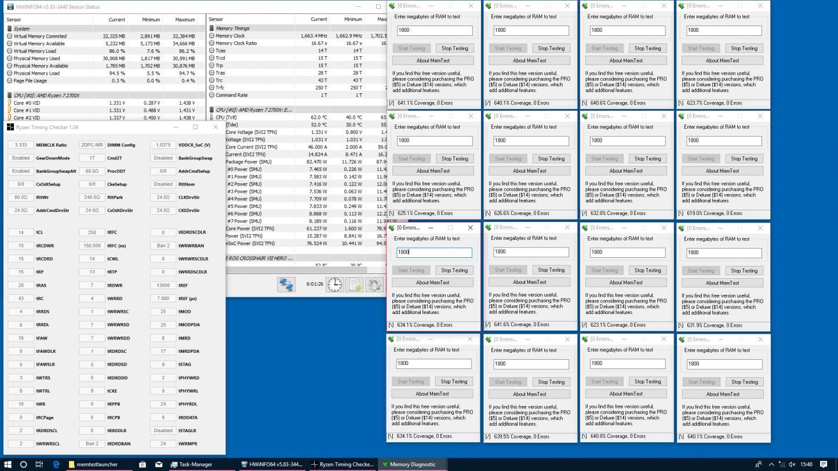Screen dimensions: 838x471
Task: Click the Cortana circle icon on taskbar
Action: pos(23,464)
